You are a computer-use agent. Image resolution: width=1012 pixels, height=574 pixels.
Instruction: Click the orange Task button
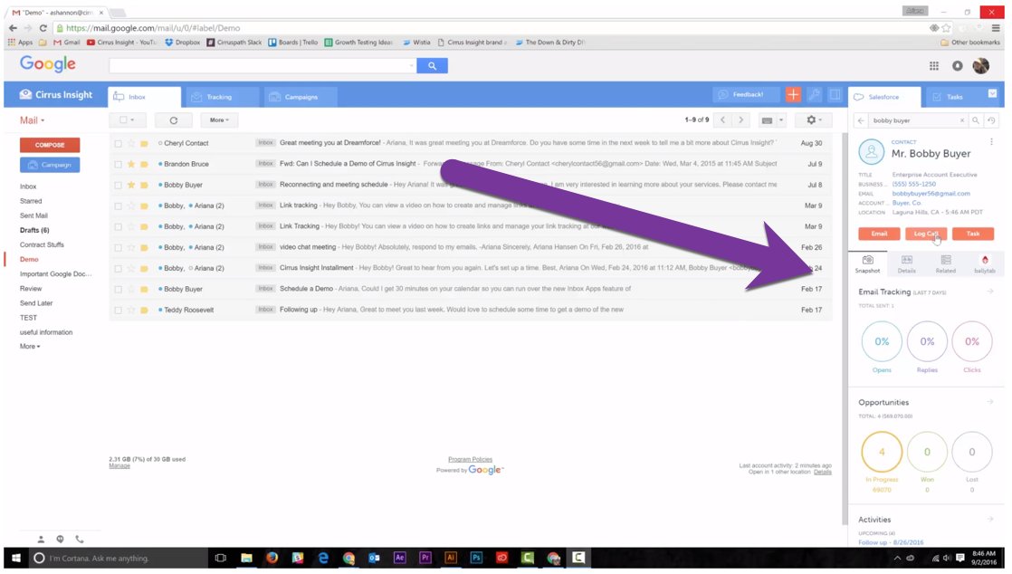(973, 234)
